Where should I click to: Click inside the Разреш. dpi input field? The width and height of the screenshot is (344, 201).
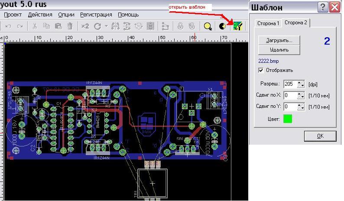290,84
